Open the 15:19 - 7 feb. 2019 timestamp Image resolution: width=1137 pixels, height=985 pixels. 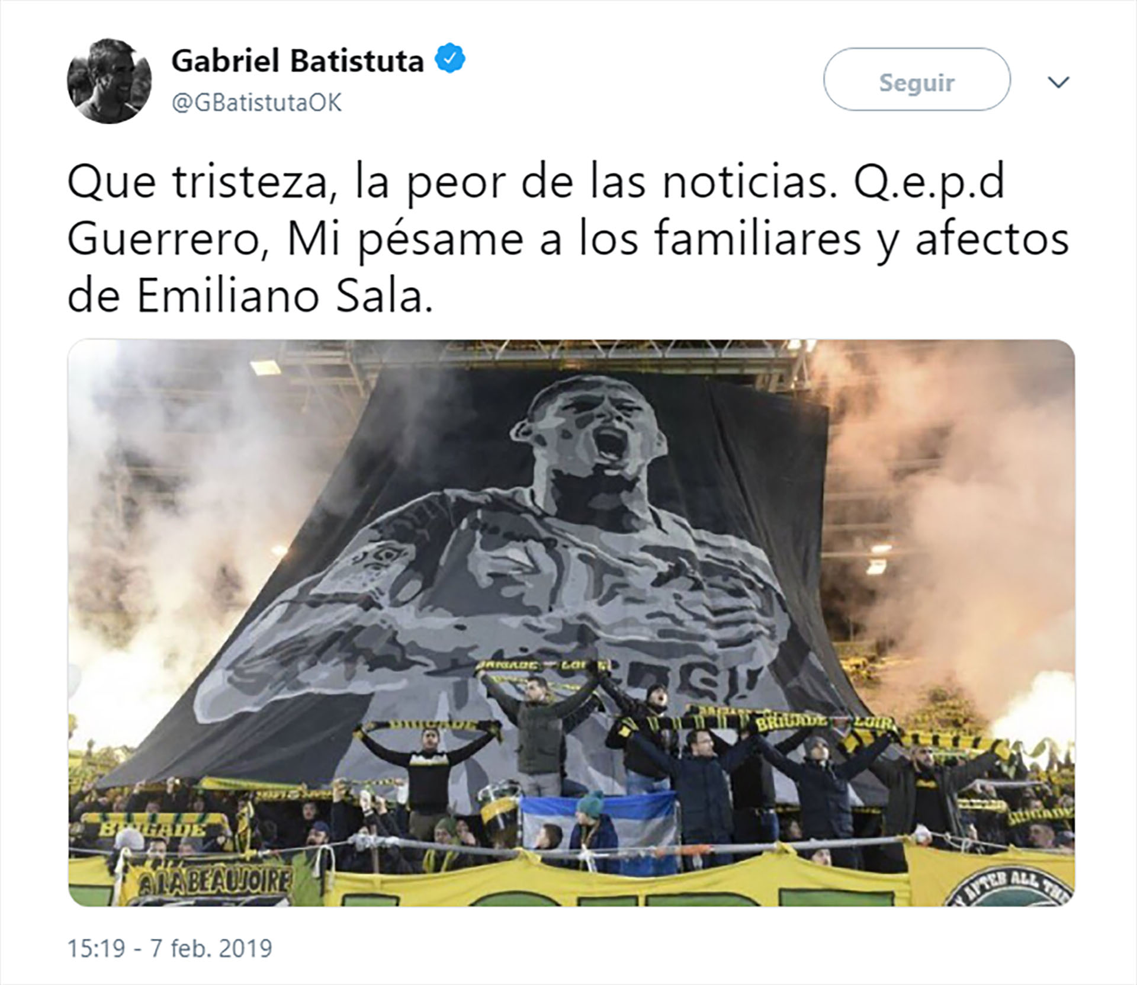[170, 948]
